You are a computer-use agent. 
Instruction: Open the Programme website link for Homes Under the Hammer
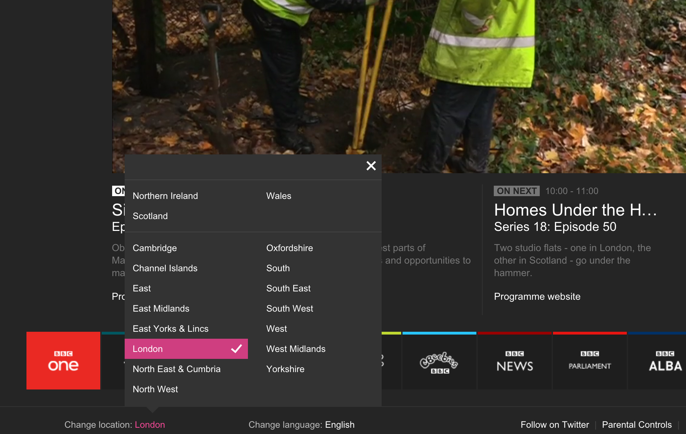537,296
